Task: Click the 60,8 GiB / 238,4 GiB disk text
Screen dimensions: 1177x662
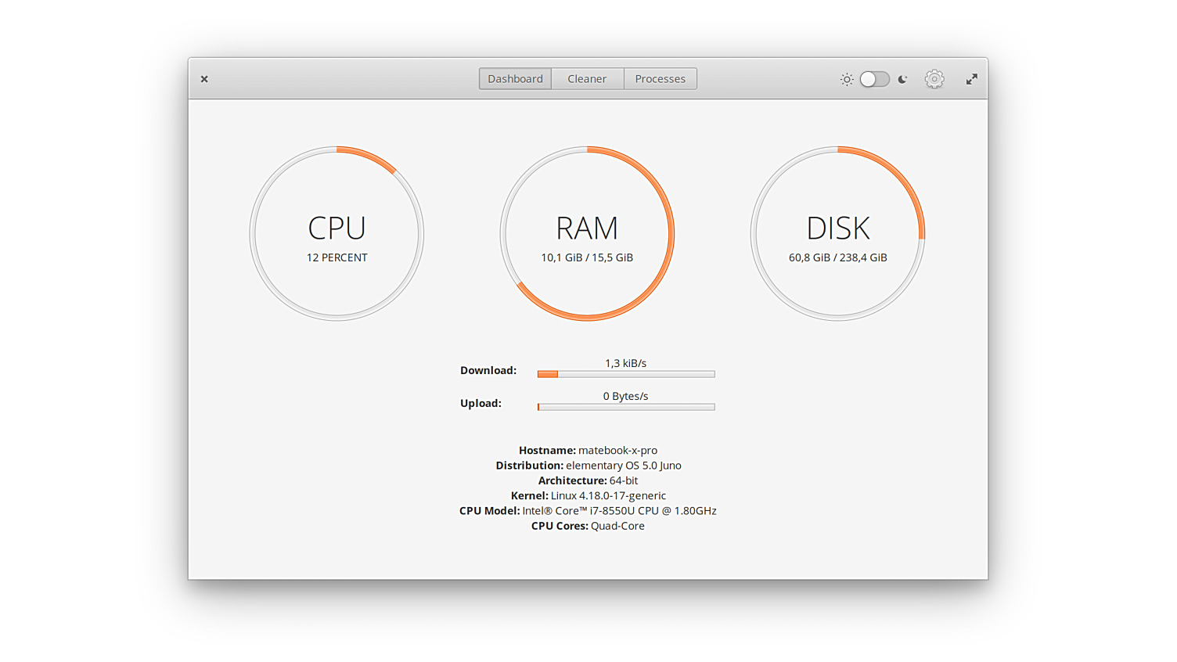Action: tap(837, 257)
